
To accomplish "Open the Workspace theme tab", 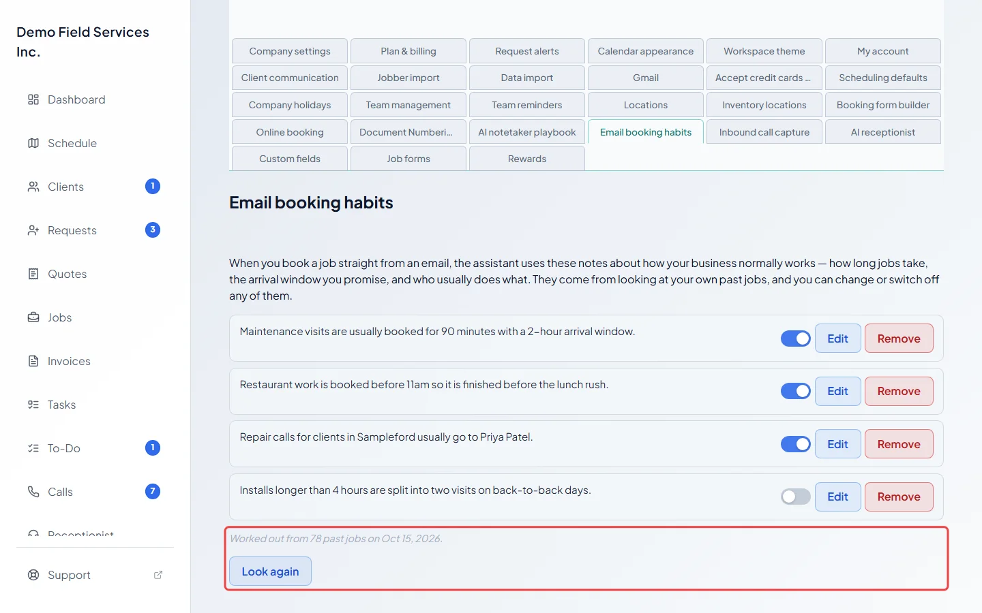I will (x=764, y=51).
